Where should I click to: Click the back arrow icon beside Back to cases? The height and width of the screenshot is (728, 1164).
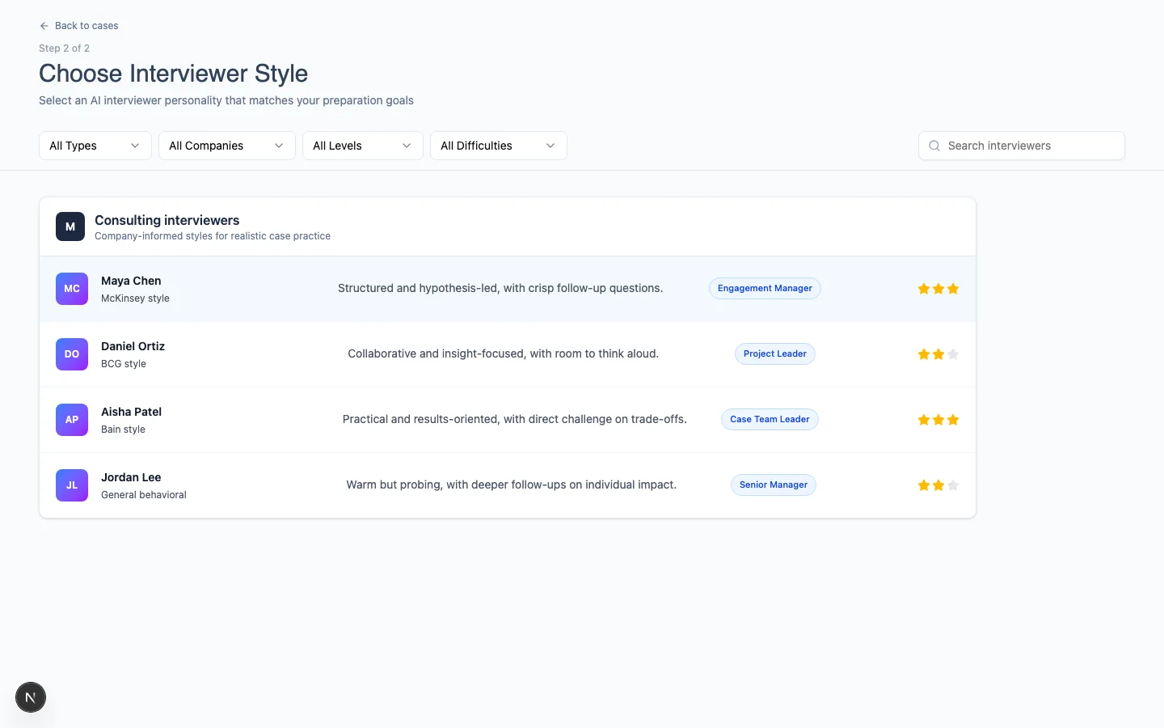tap(44, 26)
